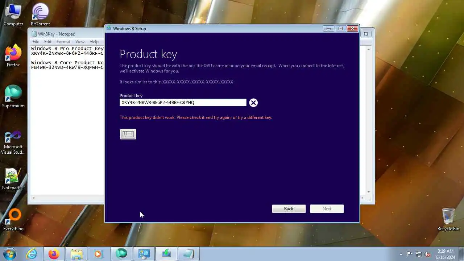Viewport: 464px width, 261px height.
Task: Click into the Product key field
Action: 183,103
